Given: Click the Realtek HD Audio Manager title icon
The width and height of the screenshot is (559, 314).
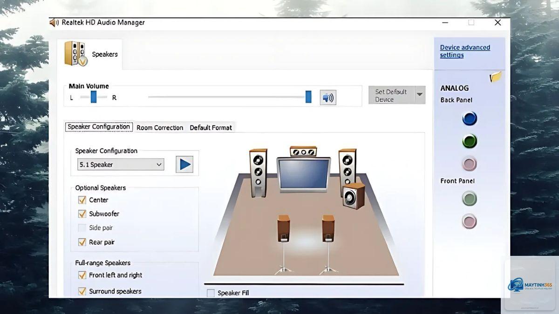Looking at the screenshot, I should 55,22.
